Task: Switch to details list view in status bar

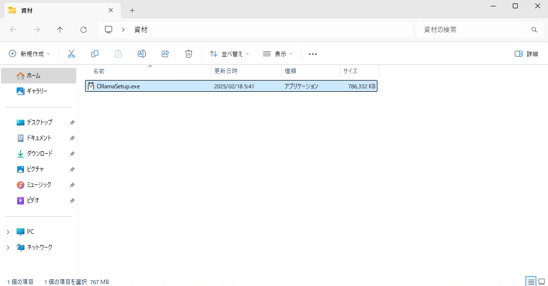Action: tap(531, 282)
